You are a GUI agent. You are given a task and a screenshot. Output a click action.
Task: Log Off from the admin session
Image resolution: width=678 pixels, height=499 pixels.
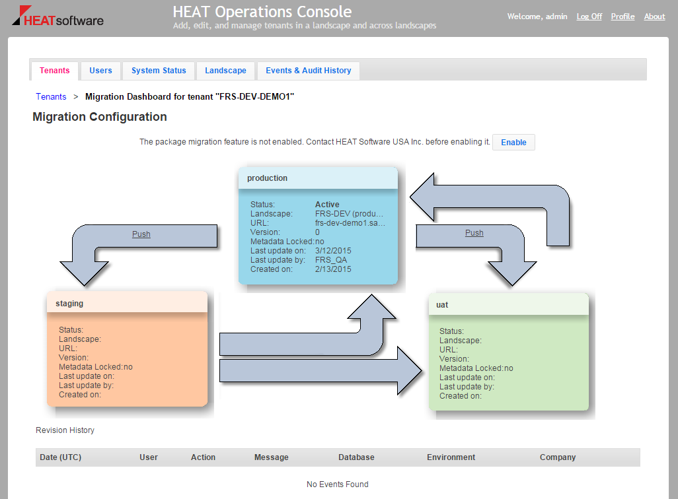click(x=589, y=17)
